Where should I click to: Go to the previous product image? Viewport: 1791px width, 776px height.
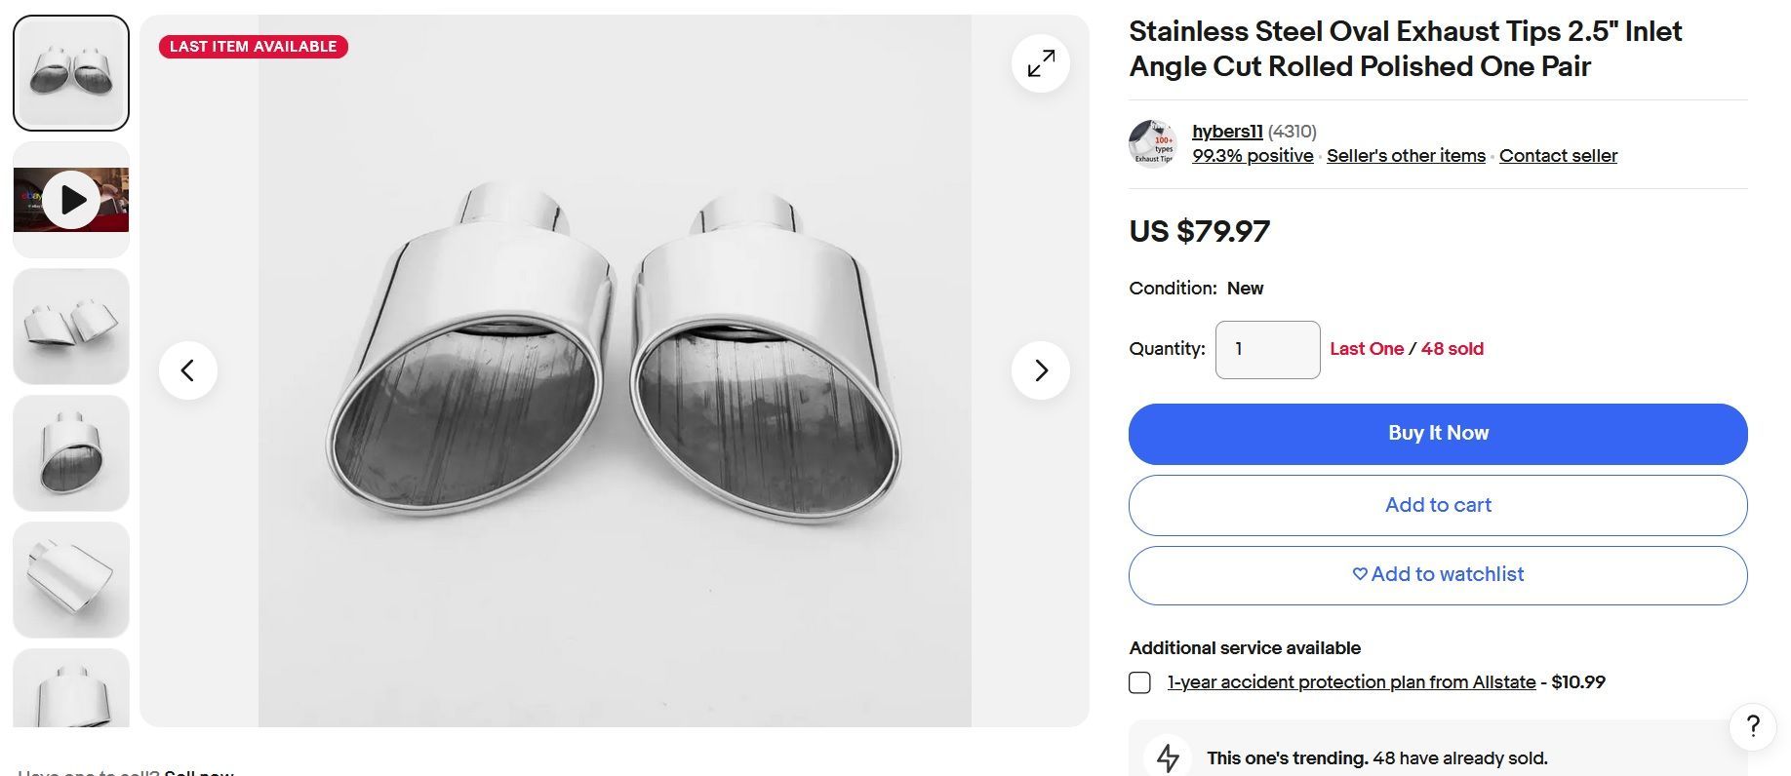tap(188, 370)
